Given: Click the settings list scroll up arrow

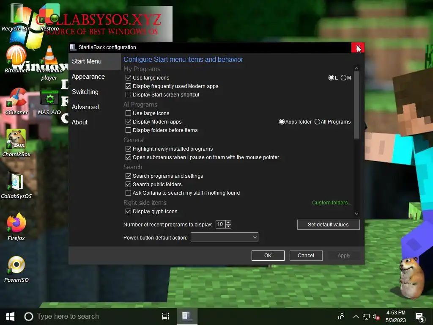Looking at the screenshot, I should [x=356, y=68].
